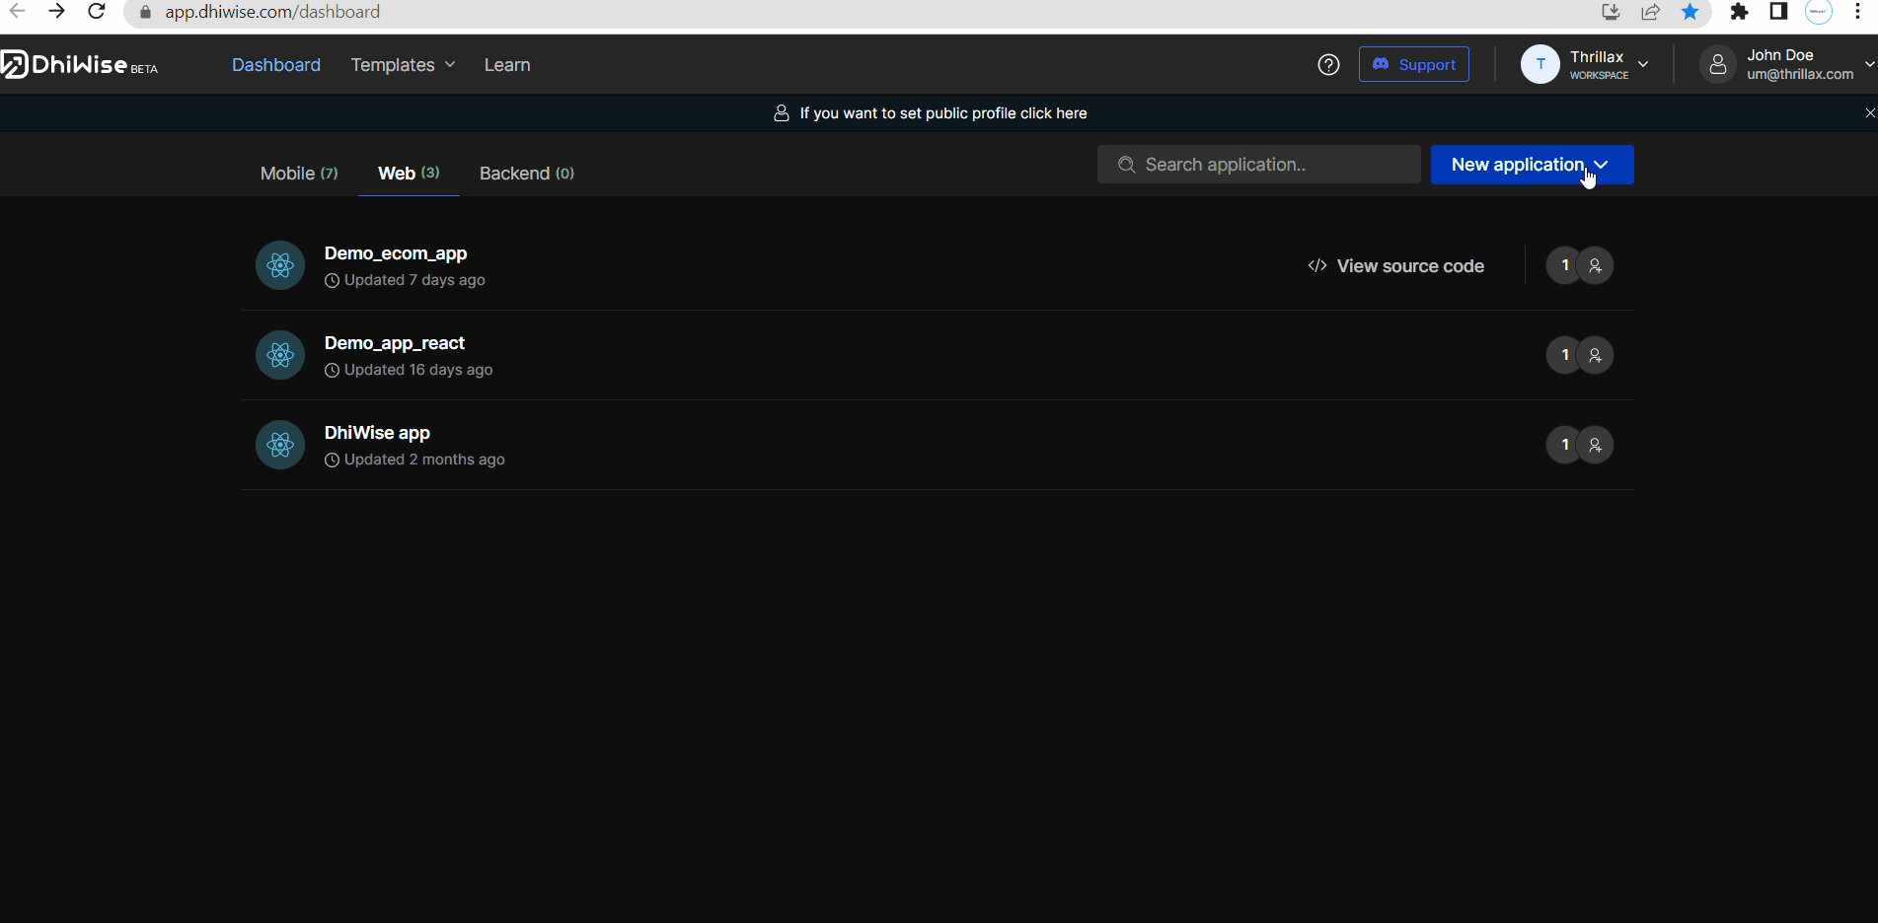The width and height of the screenshot is (1878, 923).
Task: Open browser extensions puzzle icon
Action: [1739, 12]
